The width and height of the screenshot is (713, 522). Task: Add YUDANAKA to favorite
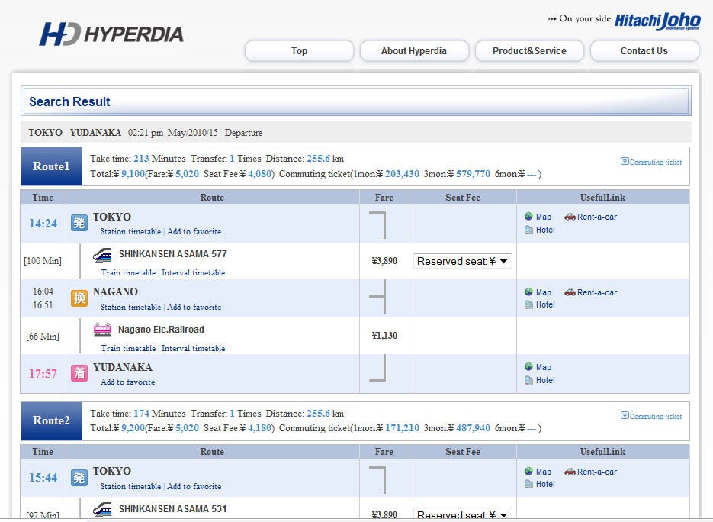[x=128, y=382]
